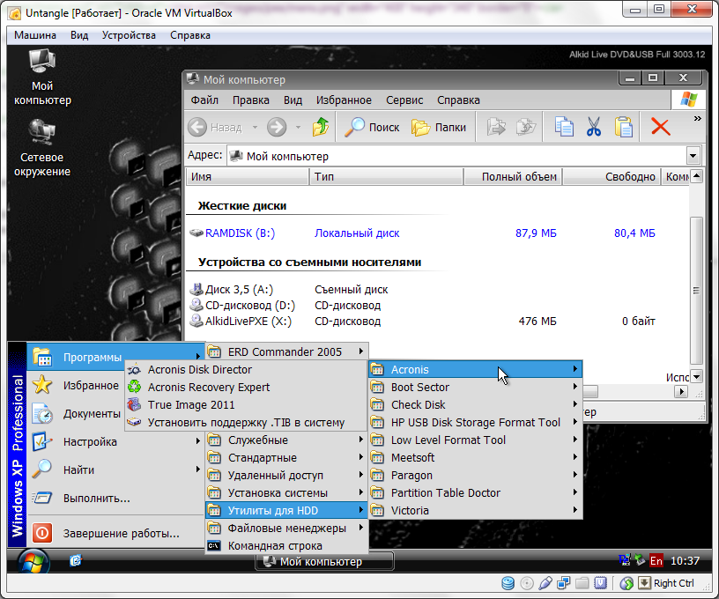Expand Boot Sector submenu
This screenshot has width=719, height=599.
click(476, 388)
